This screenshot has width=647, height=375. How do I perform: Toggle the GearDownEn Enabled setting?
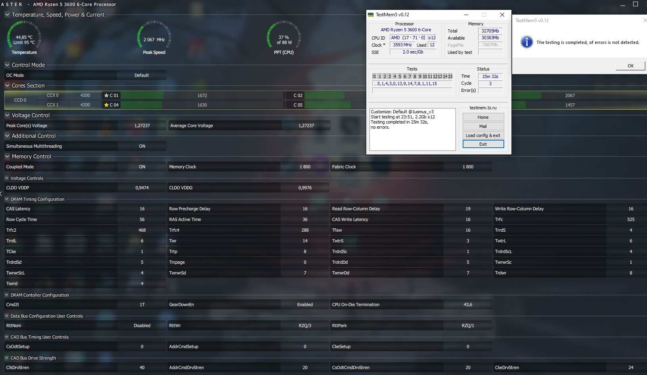[305, 305]
